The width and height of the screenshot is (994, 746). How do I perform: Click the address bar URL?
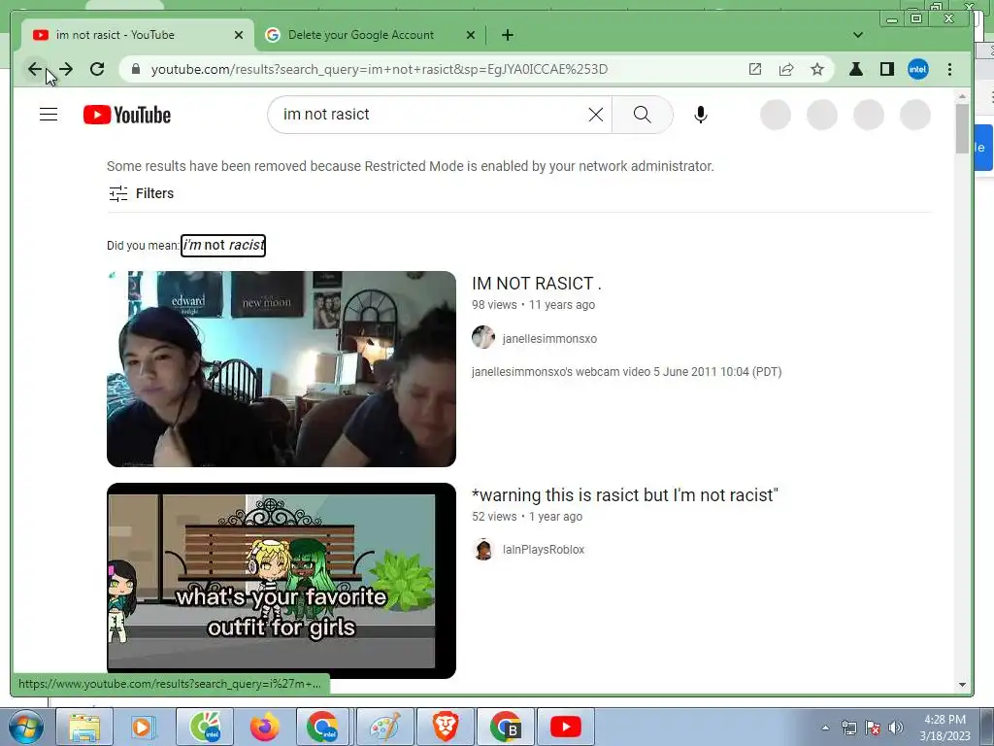point(380,69)
